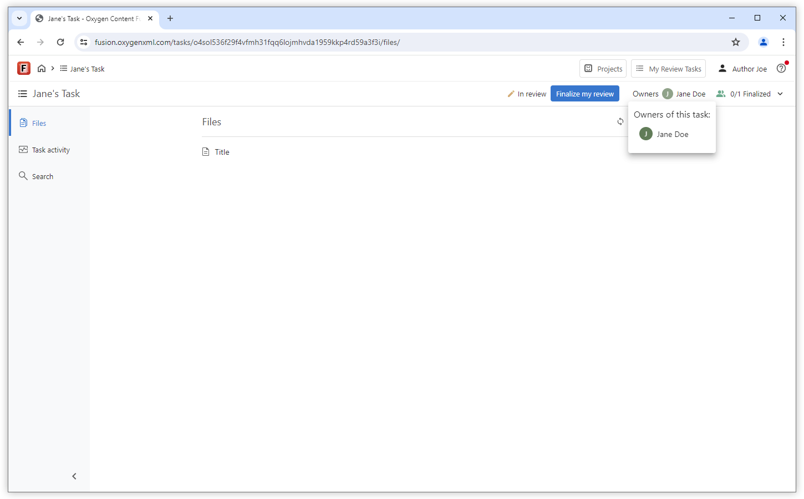Click the Jane's Task list icon in header
The image size is (804, 499).
pyautogui.click(x=23, y=94)
